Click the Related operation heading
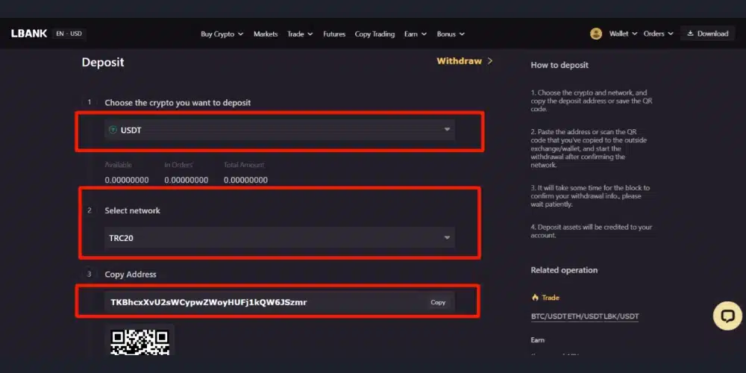This screenshot has width=746, height=373. coord(564,270)
